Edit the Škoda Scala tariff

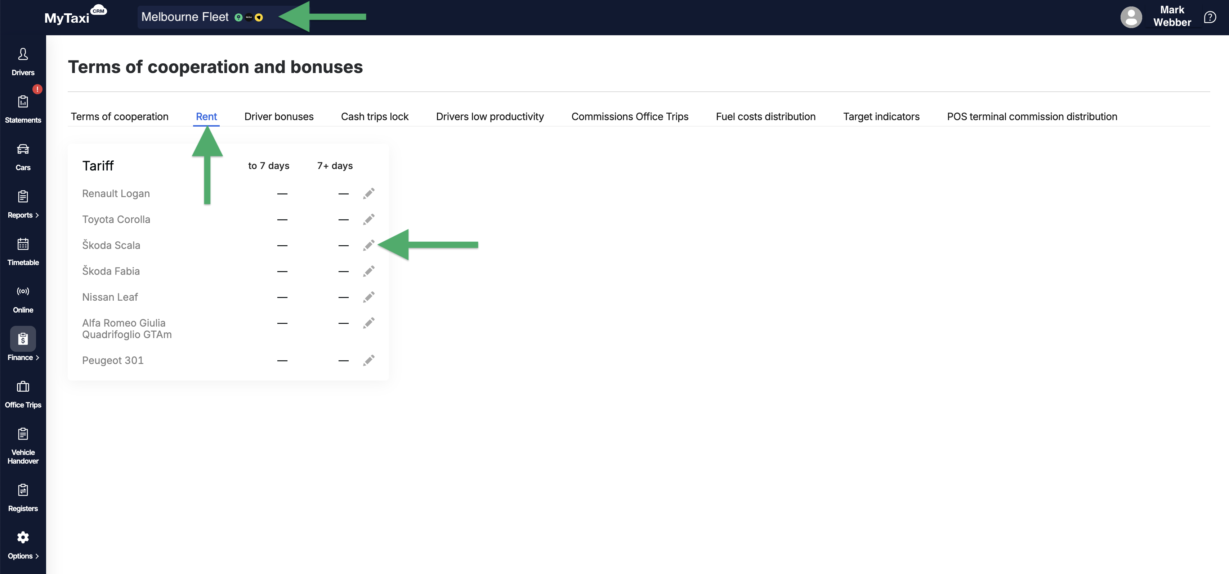pyautogui.click(x=369, y=245)
